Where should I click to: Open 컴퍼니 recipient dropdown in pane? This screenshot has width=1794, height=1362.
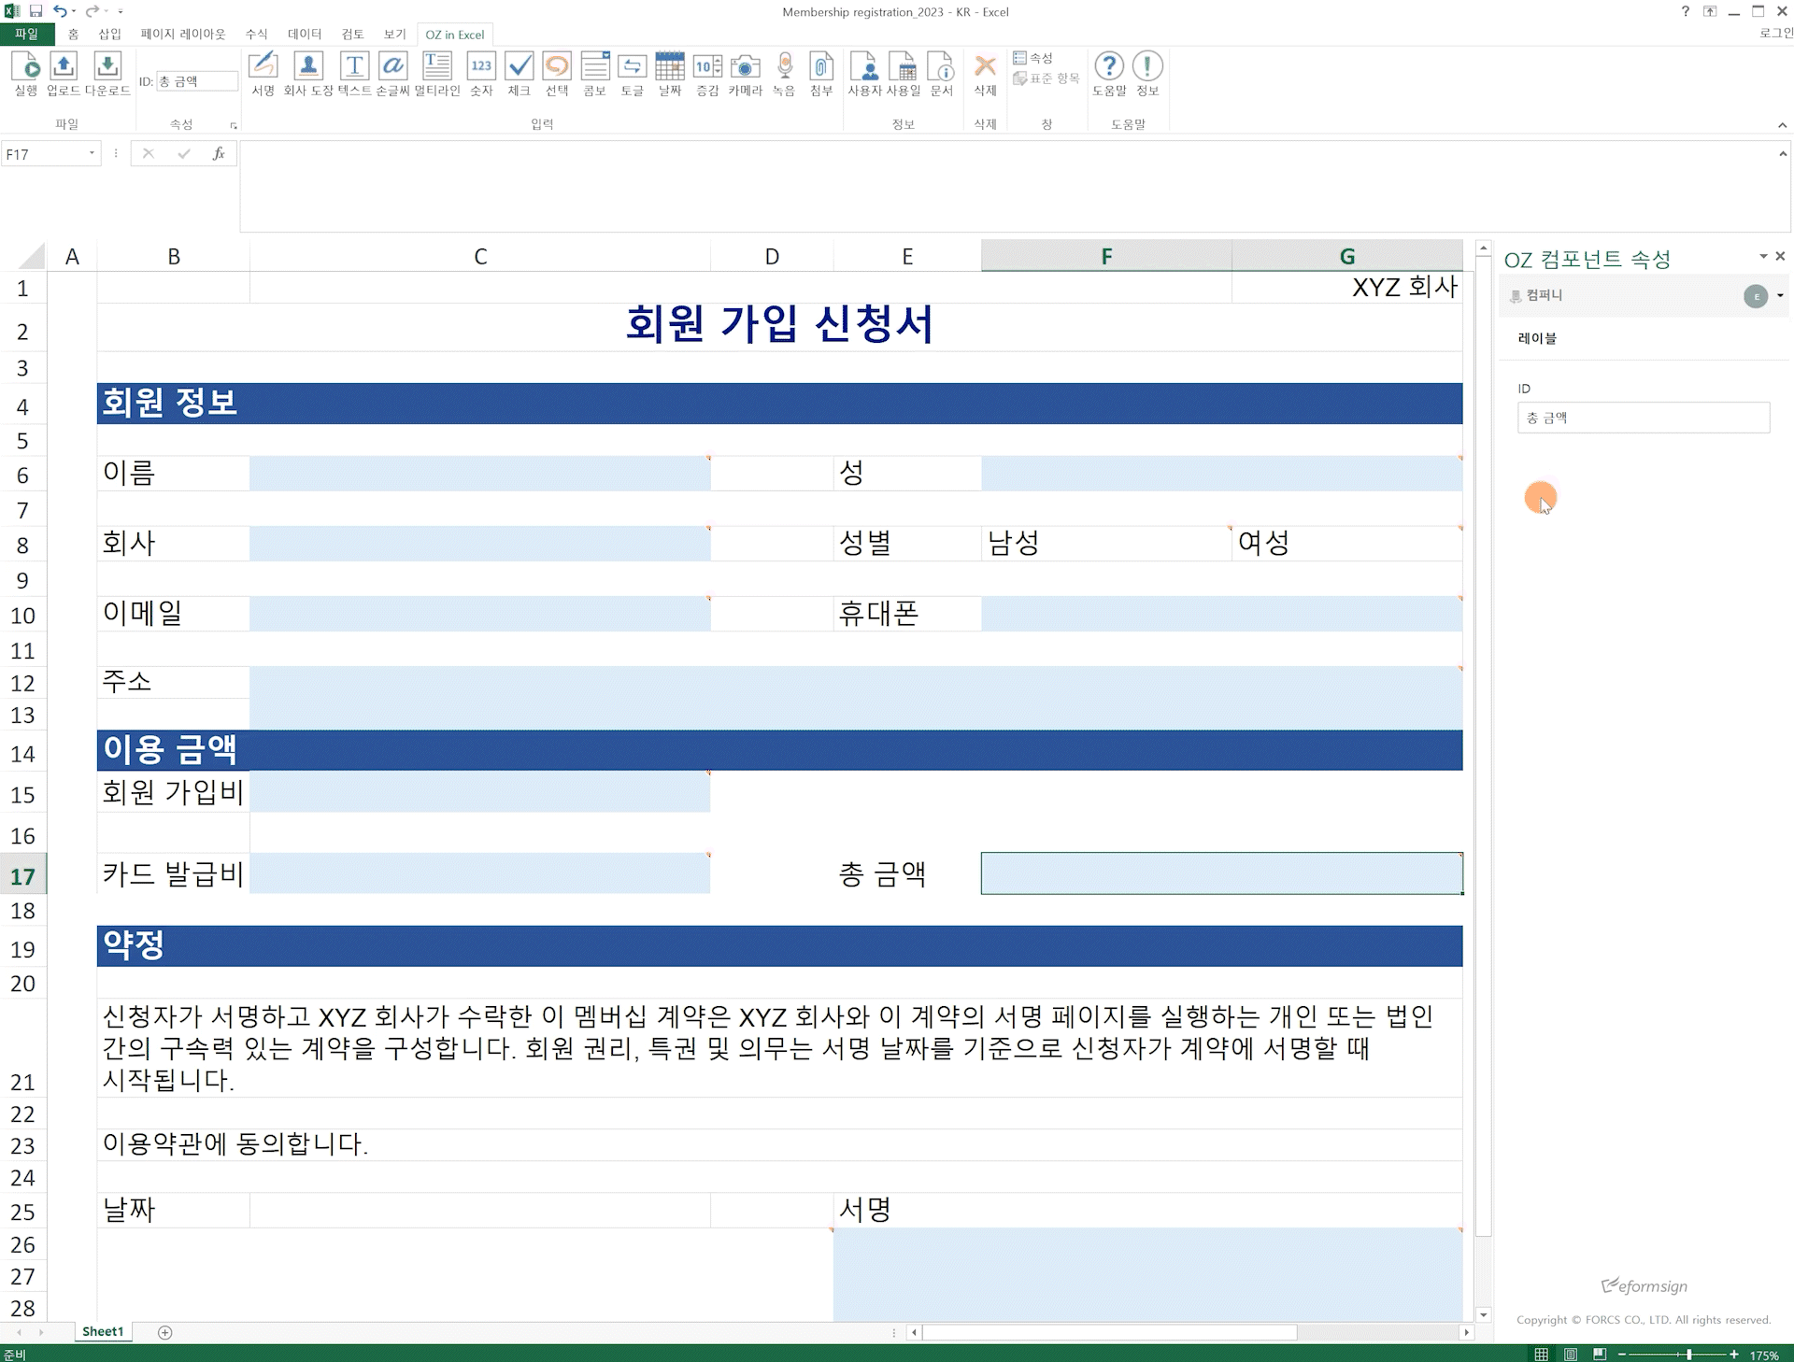pyautogui.click(x=1780, y=296)
